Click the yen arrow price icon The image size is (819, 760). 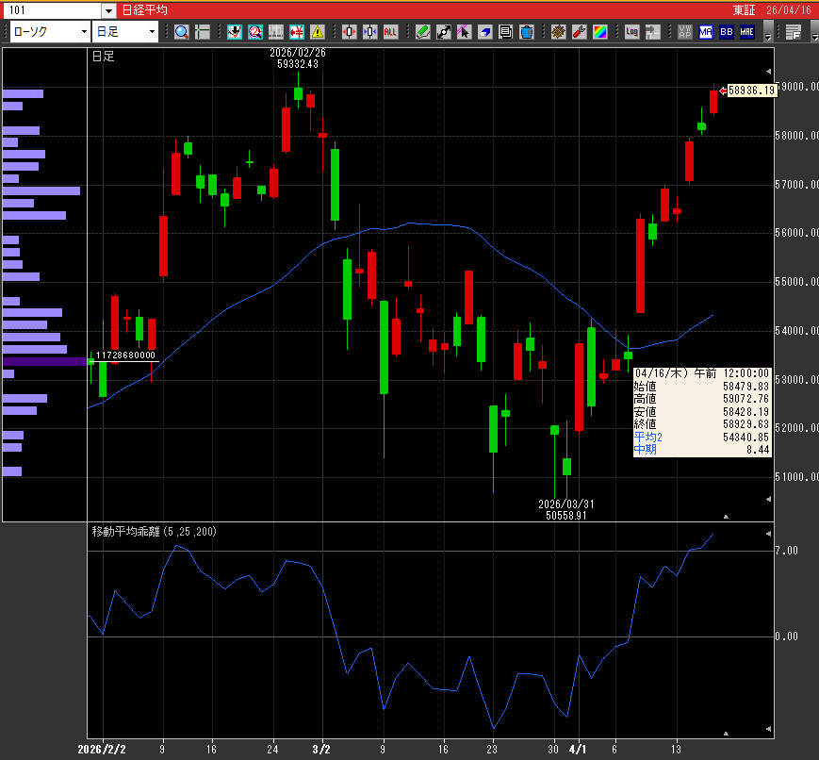[x=297, y=32]
